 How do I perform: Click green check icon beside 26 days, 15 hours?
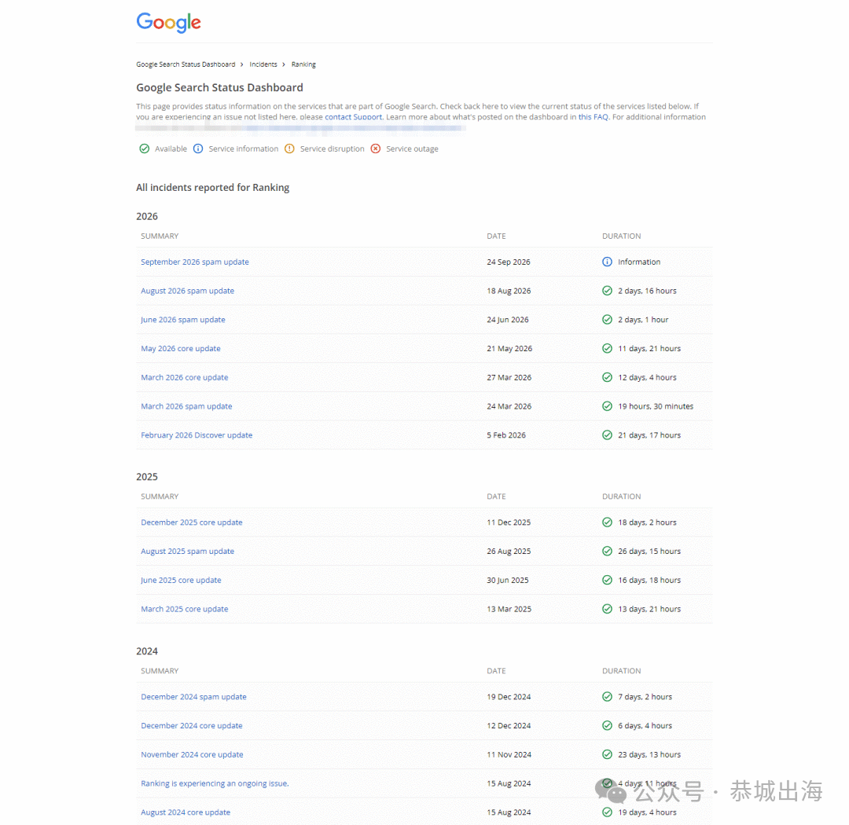(x=608, y=551)
